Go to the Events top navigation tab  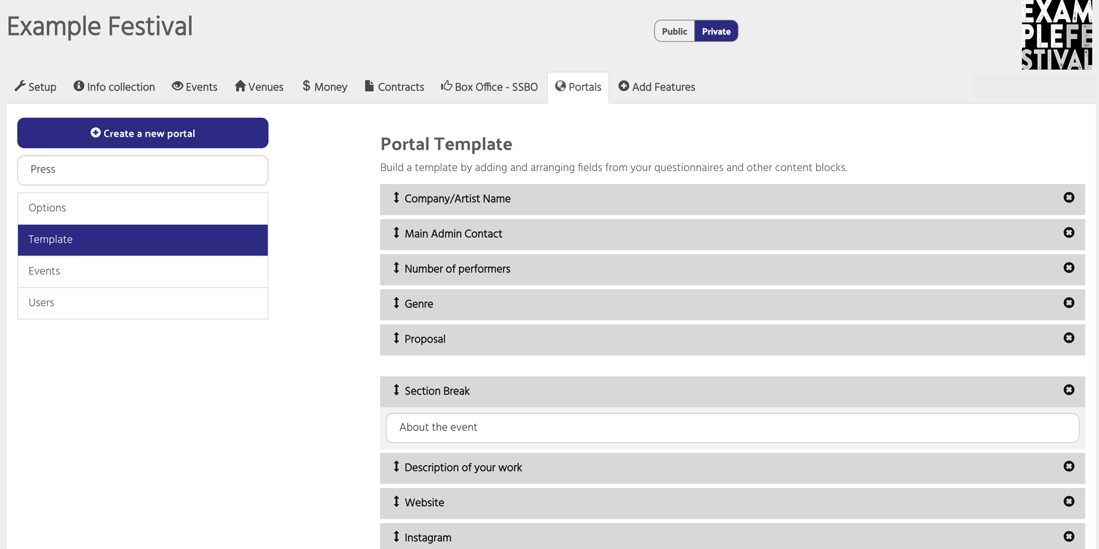pyautogui.click(x=195, y=87)
